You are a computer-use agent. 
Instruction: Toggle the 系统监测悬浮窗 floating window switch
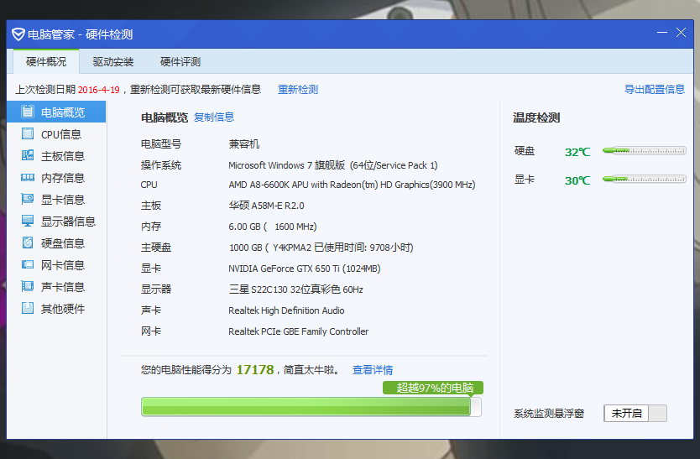pos(635,413)
